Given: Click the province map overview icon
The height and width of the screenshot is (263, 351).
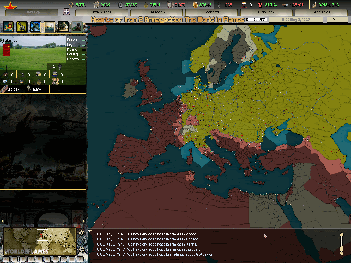Looking at the screenshot, I should 8,26.
